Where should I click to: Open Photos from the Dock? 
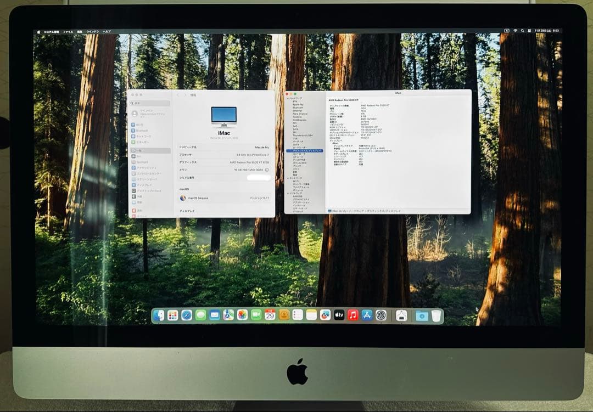(241, 315)
